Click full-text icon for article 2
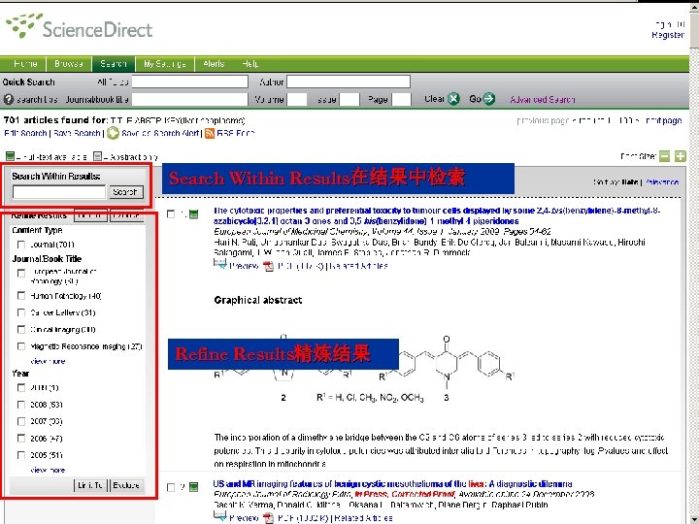 click(x=193, y=487)
